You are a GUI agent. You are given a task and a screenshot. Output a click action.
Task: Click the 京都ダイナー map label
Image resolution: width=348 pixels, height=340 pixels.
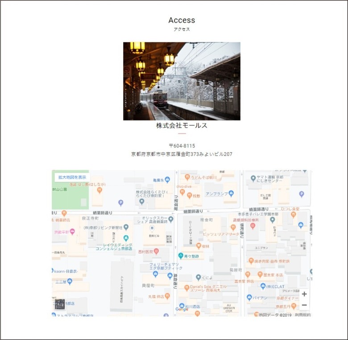[287, 298]
